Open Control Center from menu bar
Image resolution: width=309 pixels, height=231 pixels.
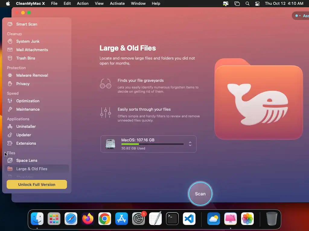(x=257, y=4)
